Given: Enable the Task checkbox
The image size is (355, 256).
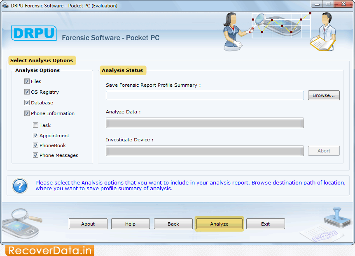Looking at the screenshot, I should (x=35, y=125).
